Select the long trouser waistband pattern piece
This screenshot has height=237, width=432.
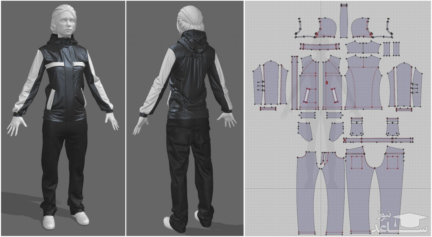point(378,140)
